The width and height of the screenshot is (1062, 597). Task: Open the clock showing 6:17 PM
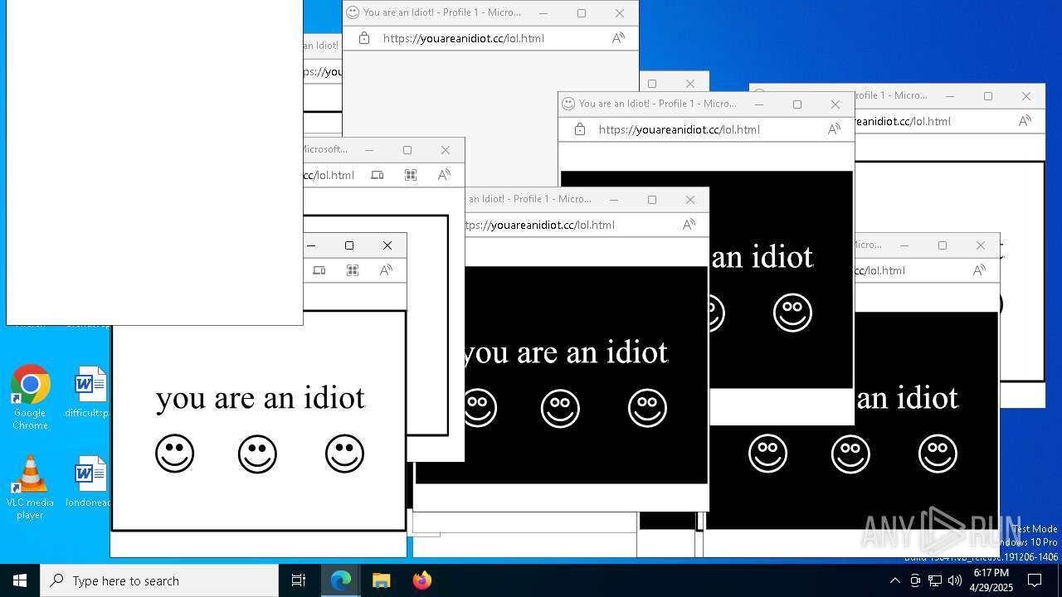(991, 580)
